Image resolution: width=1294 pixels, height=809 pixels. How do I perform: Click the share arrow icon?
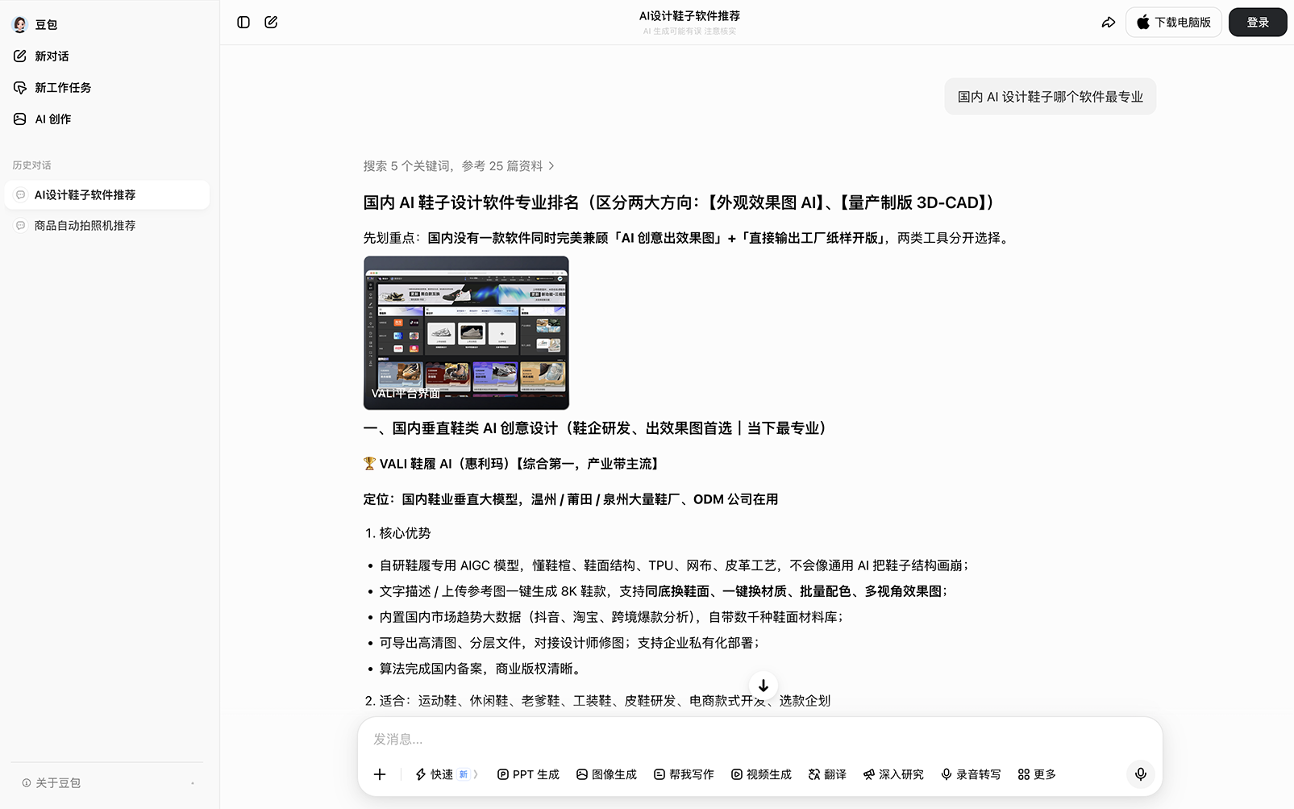[1109, 23]
